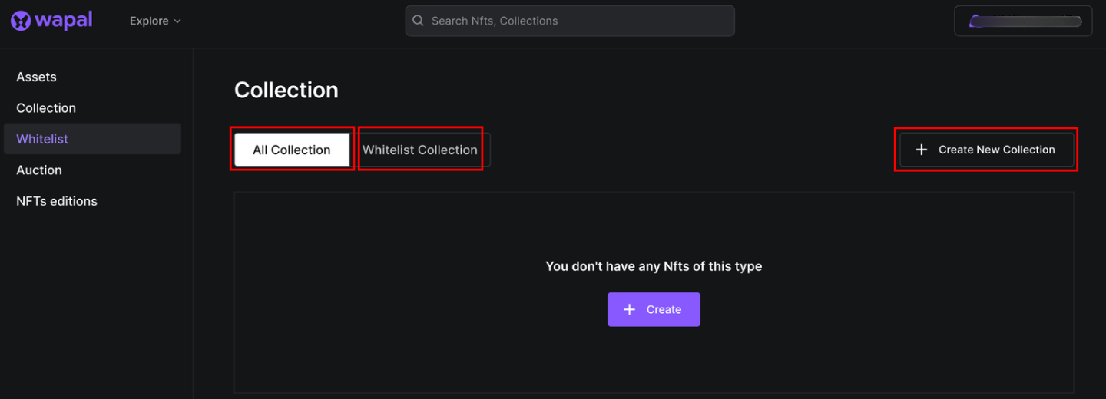Click the Collection page heading
The height and width of the screenshot is (399, 1106).
pos(286,90)
